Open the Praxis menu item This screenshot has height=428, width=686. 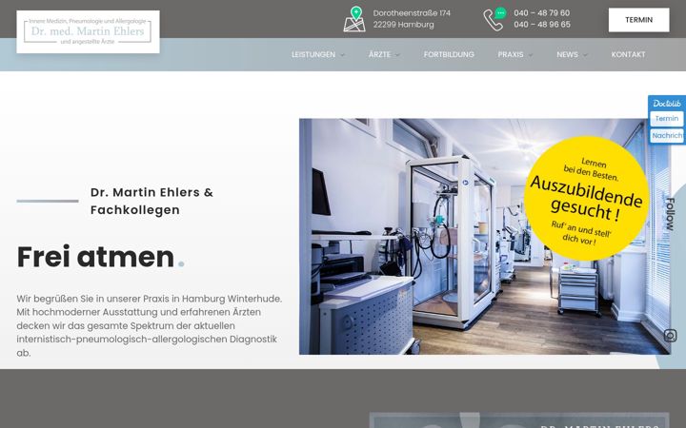pyautogui.click(x=511, y=54)
